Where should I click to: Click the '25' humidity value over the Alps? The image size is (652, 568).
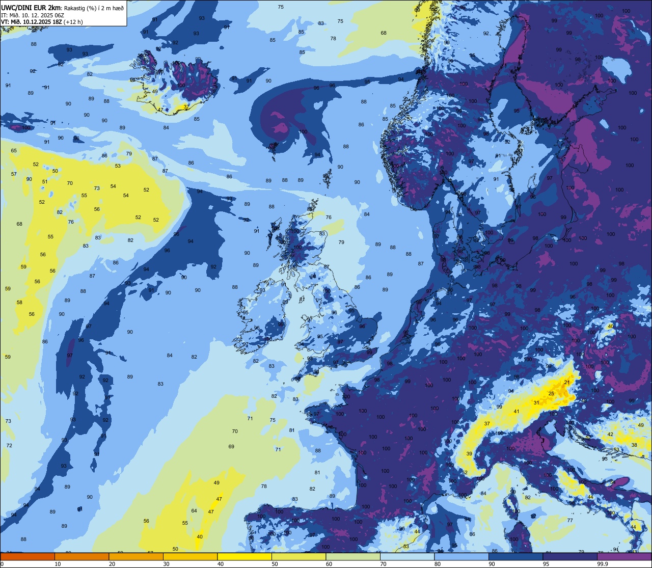click(x=551, y=394)
